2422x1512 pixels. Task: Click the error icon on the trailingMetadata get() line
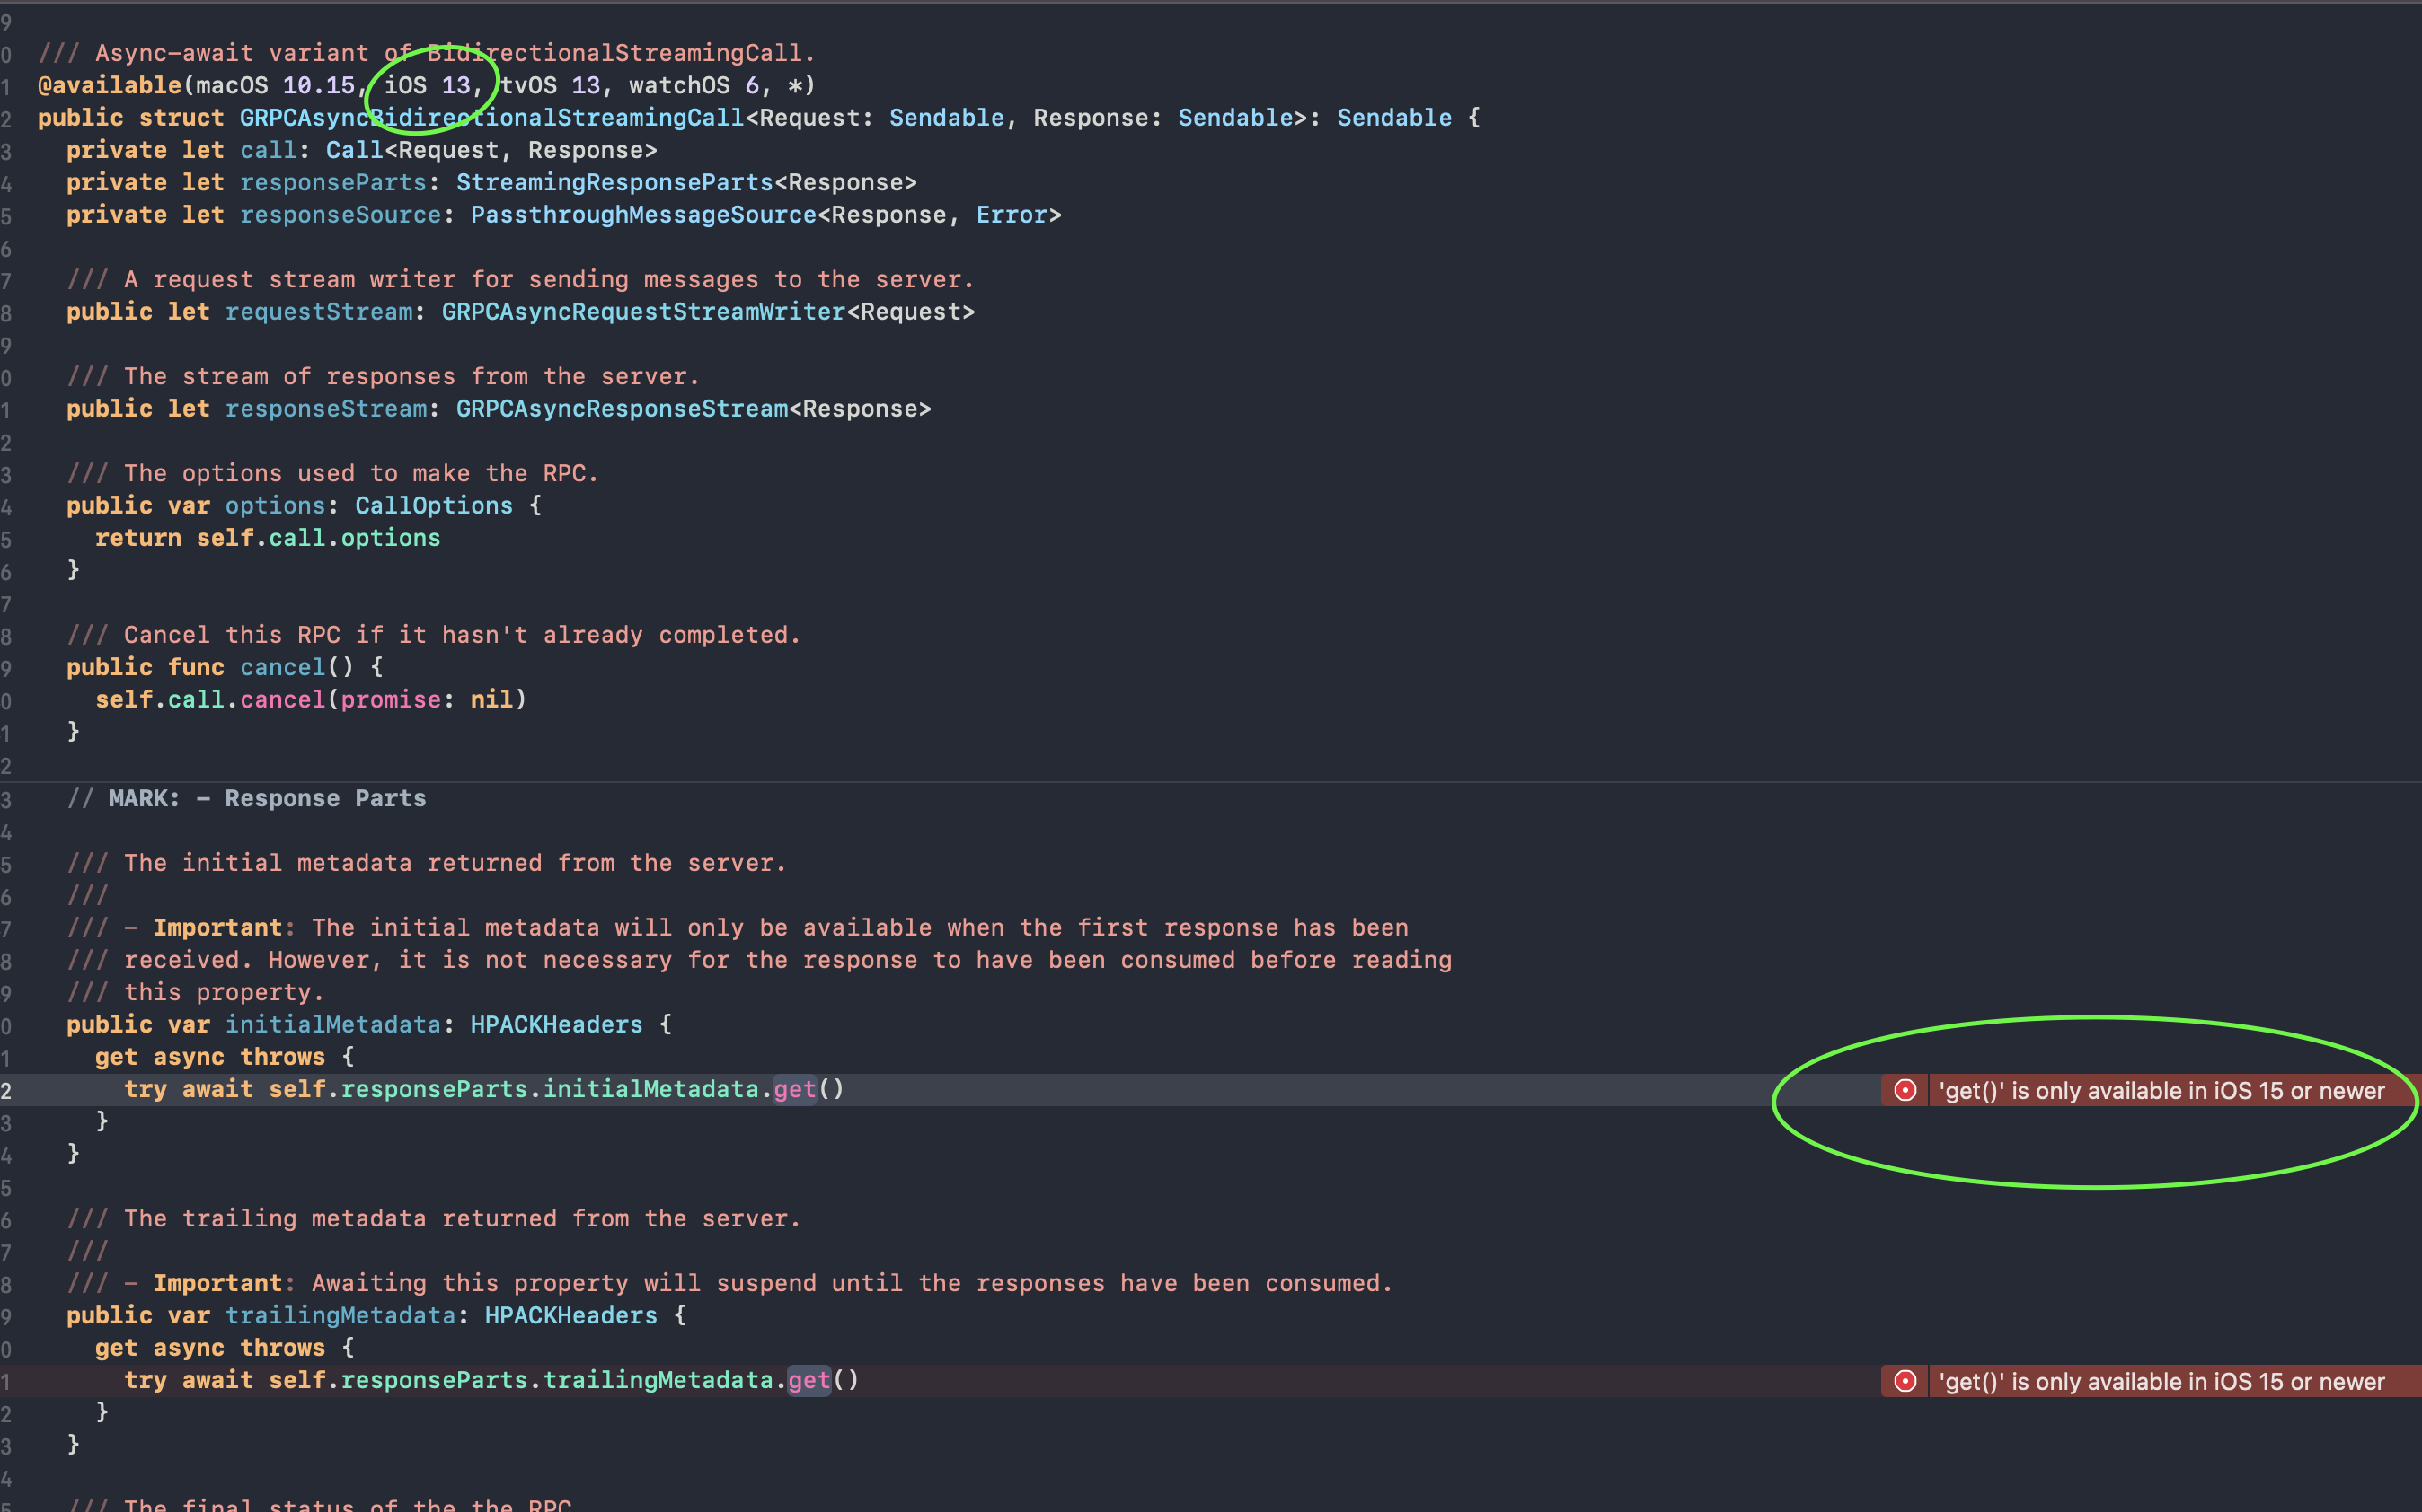[1905, 1381]
